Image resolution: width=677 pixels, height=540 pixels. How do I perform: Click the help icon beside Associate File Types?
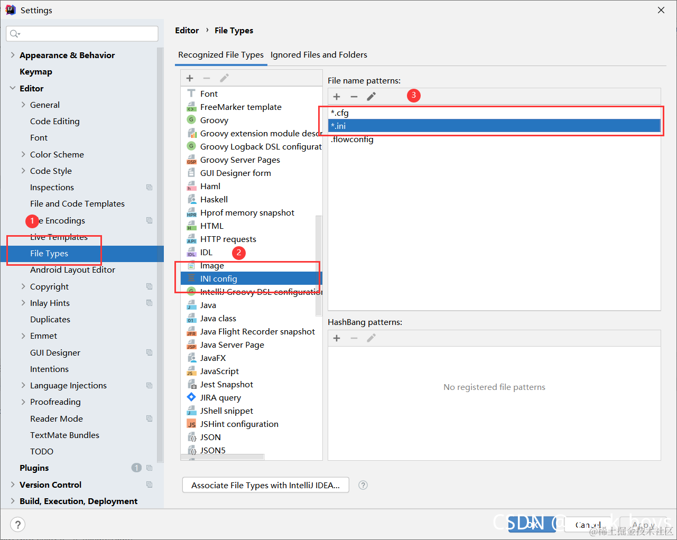(363, 485)
